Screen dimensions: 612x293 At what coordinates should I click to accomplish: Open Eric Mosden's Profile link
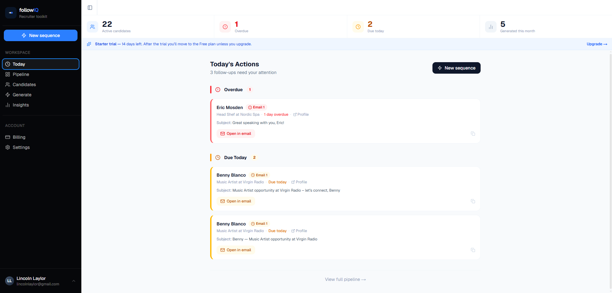click(x=301, y=114)
